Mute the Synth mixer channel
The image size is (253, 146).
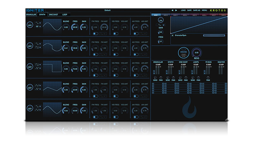pyautogui.click(x=167, y=73)
